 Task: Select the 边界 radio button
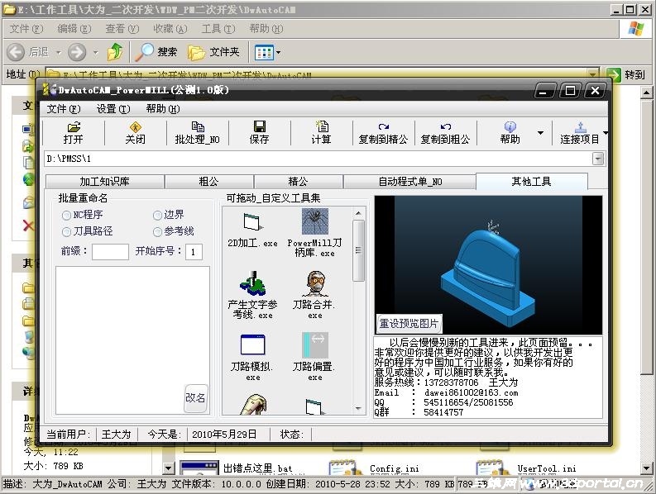point(157,216)
